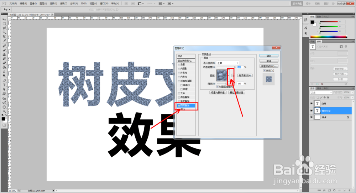356x193 pixels.
Task: Open the 图层(L) menu
Action: (x=43, y=4)
